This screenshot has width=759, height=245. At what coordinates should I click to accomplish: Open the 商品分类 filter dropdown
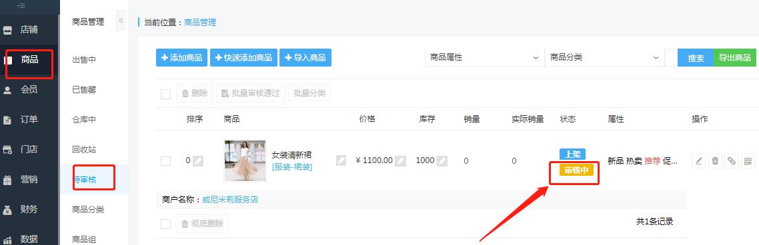click(x=604, y=57)
